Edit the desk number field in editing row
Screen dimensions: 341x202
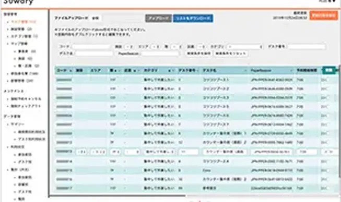pos(189,152)
